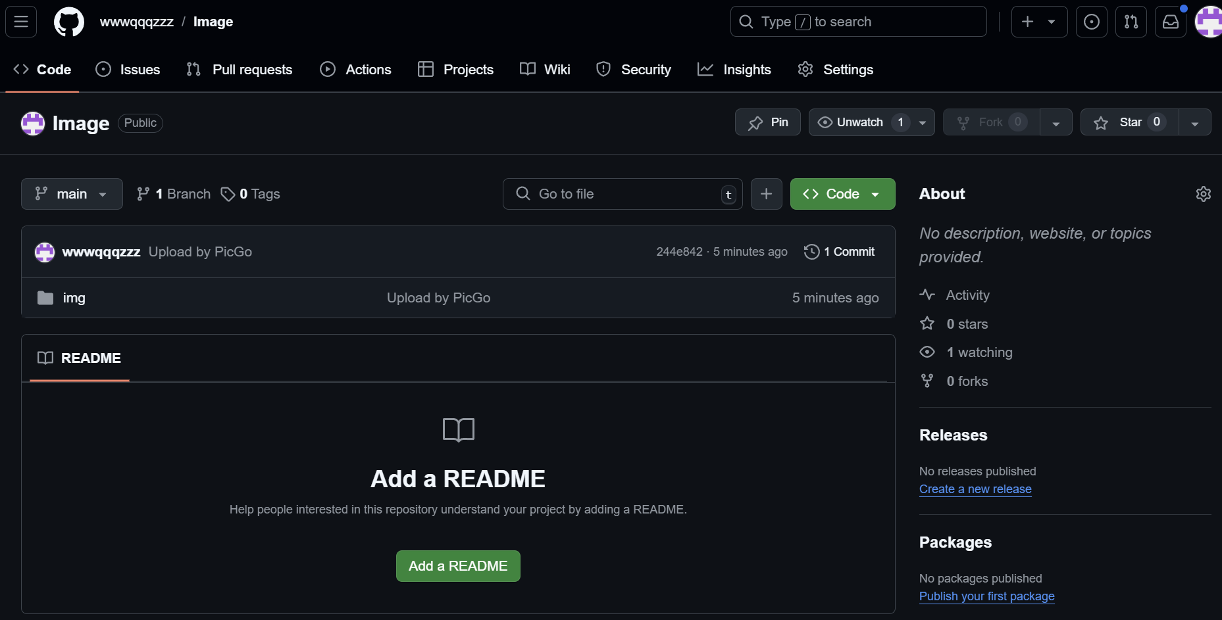
Task: Open the issues shortcut icon in header
Action: [x=1092, y=22]
